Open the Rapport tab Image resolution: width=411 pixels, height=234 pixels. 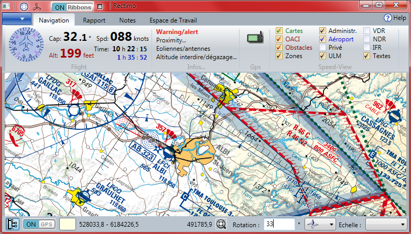tap(94, 20)
